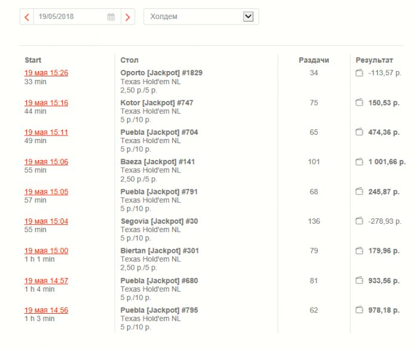The height and width of the screenshot is (349, 418).
Task: Expand the Холдем game type dropdown
Action: click(x=201, y=17)
